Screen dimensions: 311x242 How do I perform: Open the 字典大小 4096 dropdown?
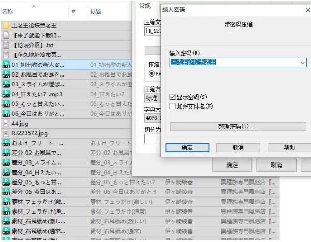[x=152, y=118]
